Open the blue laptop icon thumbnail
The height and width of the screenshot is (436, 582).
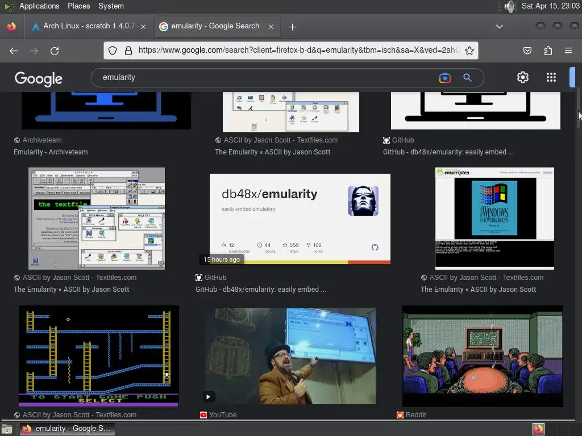(106, 111)
